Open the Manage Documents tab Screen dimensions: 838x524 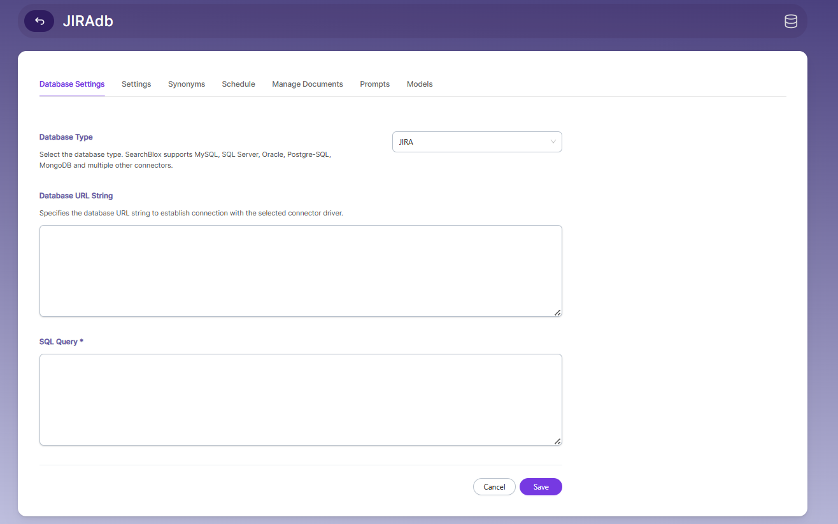click(308, 84)
